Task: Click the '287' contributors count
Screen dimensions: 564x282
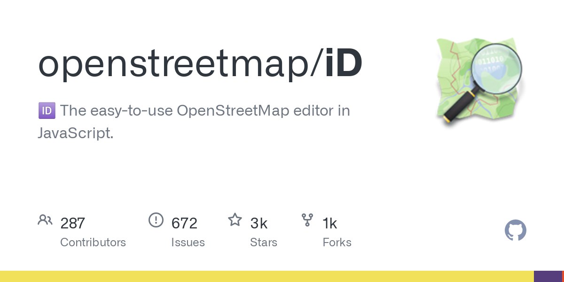Action: point(73,223)
